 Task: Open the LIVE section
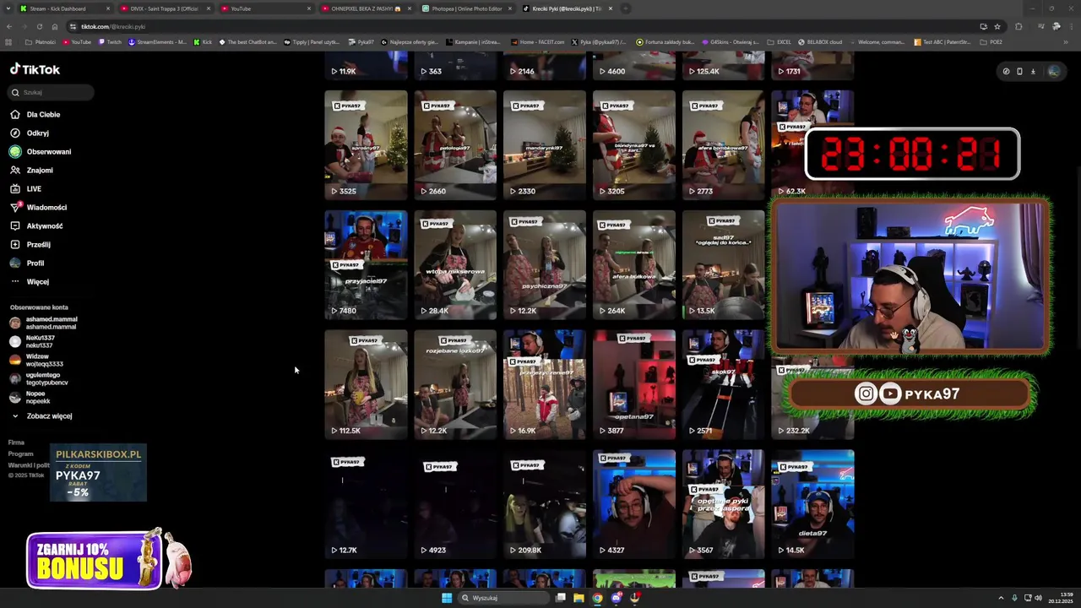[33, 188]
